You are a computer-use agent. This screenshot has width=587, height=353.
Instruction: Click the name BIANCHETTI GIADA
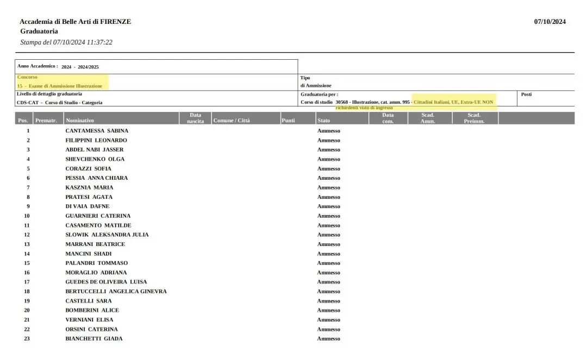coord(93,339)
